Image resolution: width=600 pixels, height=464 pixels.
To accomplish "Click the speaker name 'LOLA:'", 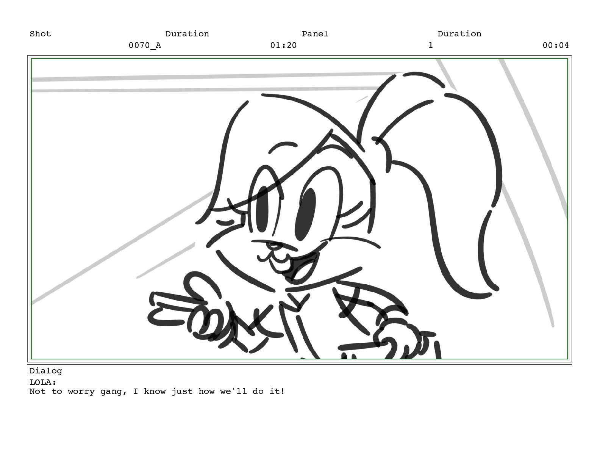I will pyautogui.click(x=43, y=382).
